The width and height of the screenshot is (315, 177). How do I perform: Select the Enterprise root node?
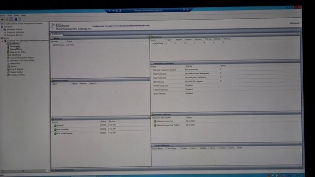pos(8,27)
